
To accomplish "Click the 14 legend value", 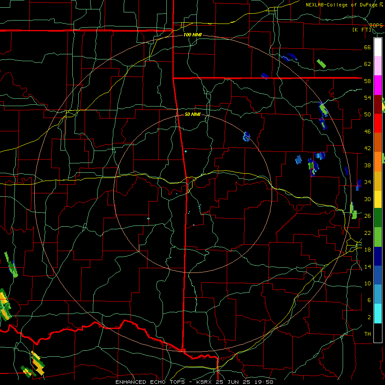I will 367,267.
